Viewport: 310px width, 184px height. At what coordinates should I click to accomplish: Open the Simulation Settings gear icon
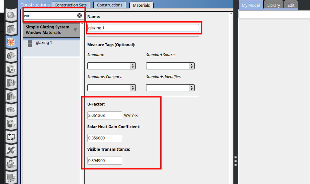pyautogui.click(x=11, y=164)
